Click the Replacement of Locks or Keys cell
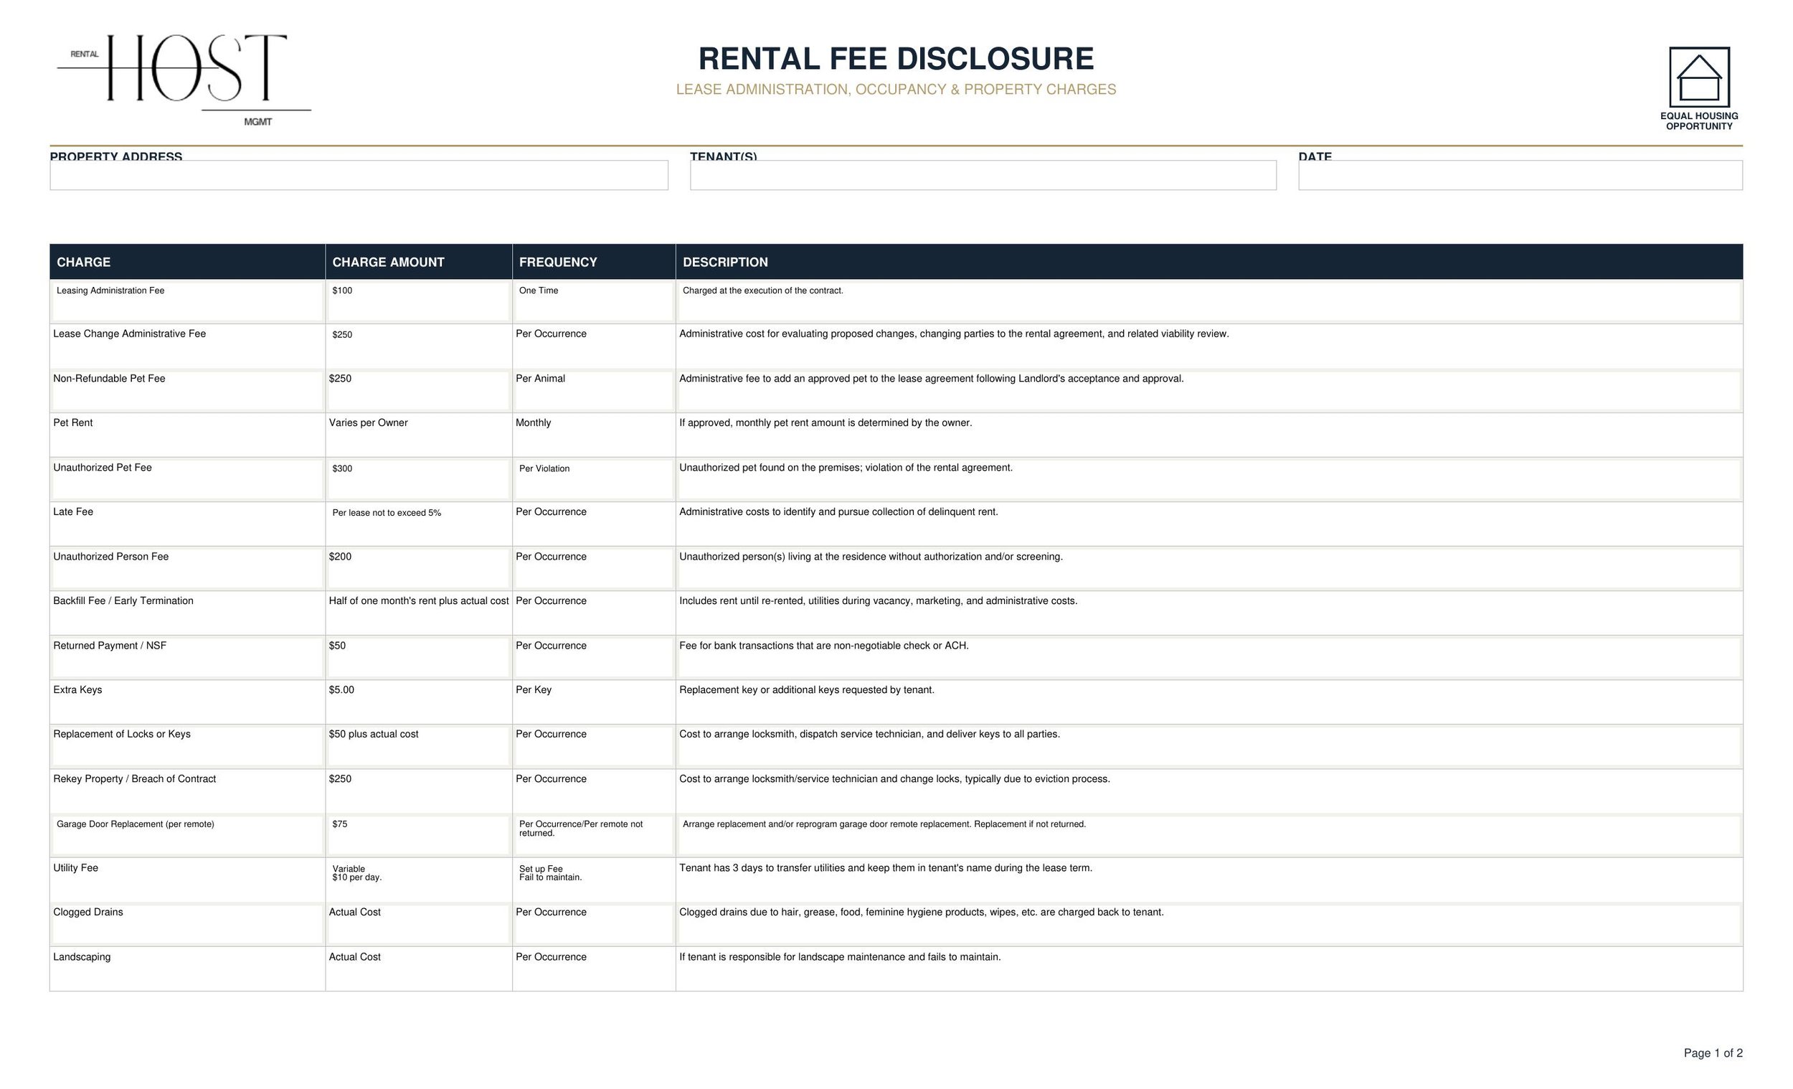 click(x=188, y=747)
